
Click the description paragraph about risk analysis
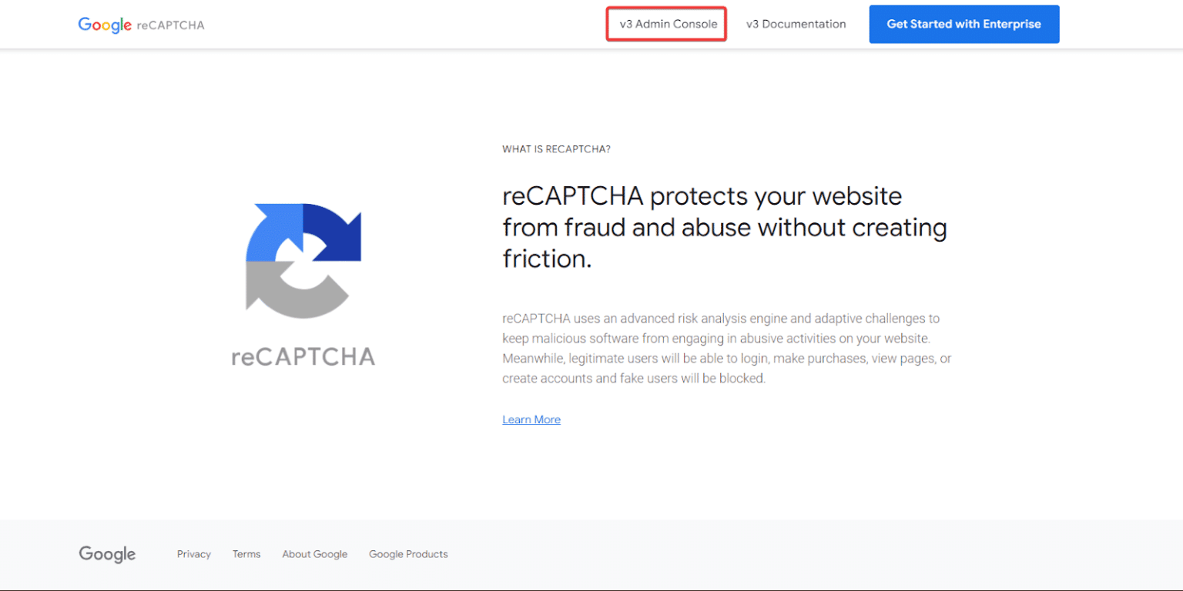click(x=726, y=348)
